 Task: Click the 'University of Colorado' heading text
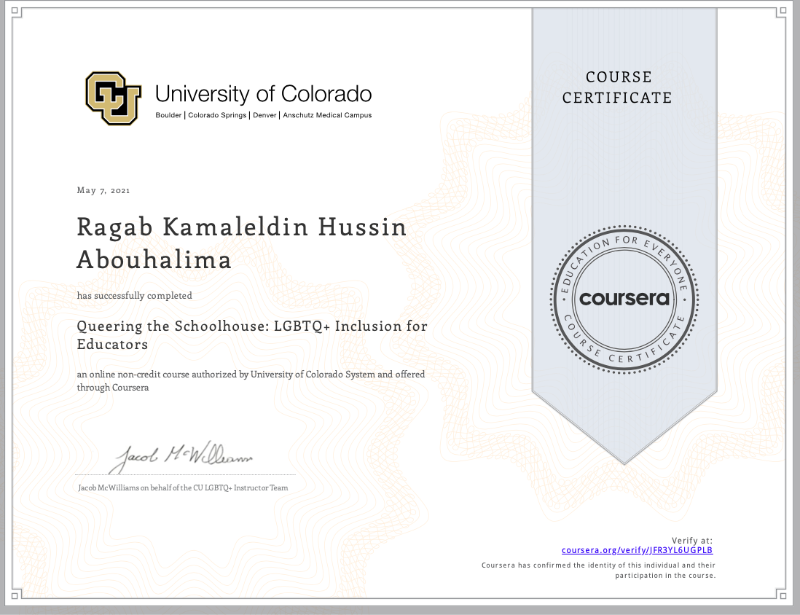coord(263,94)
